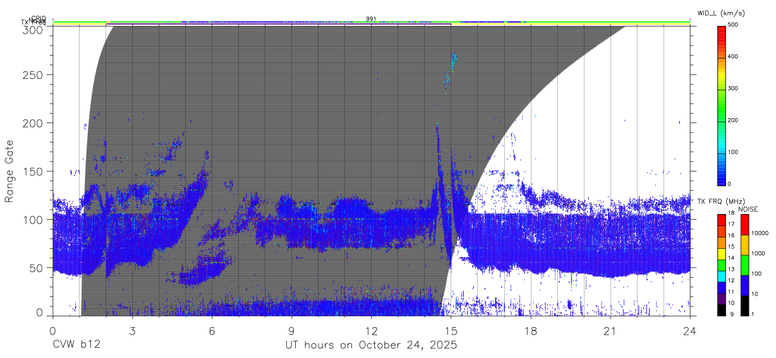
Task: Click the '200' range gate tick label
Action: [34, 122]
